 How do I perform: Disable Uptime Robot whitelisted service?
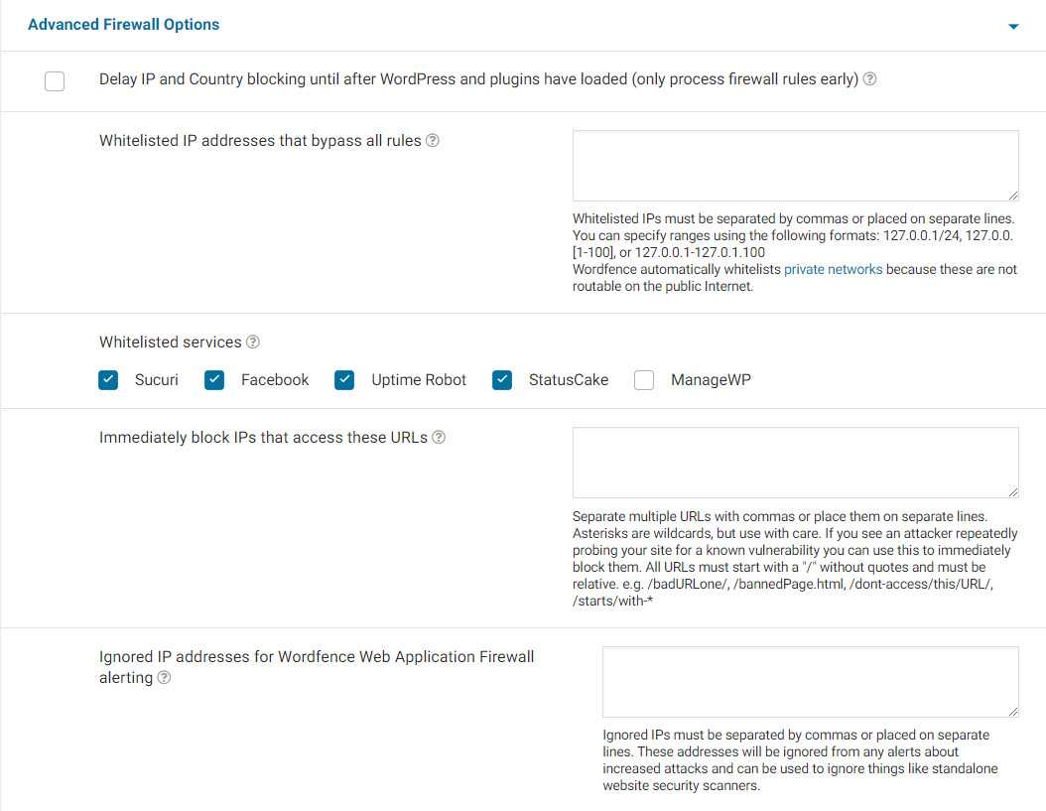tap(344, 380)
